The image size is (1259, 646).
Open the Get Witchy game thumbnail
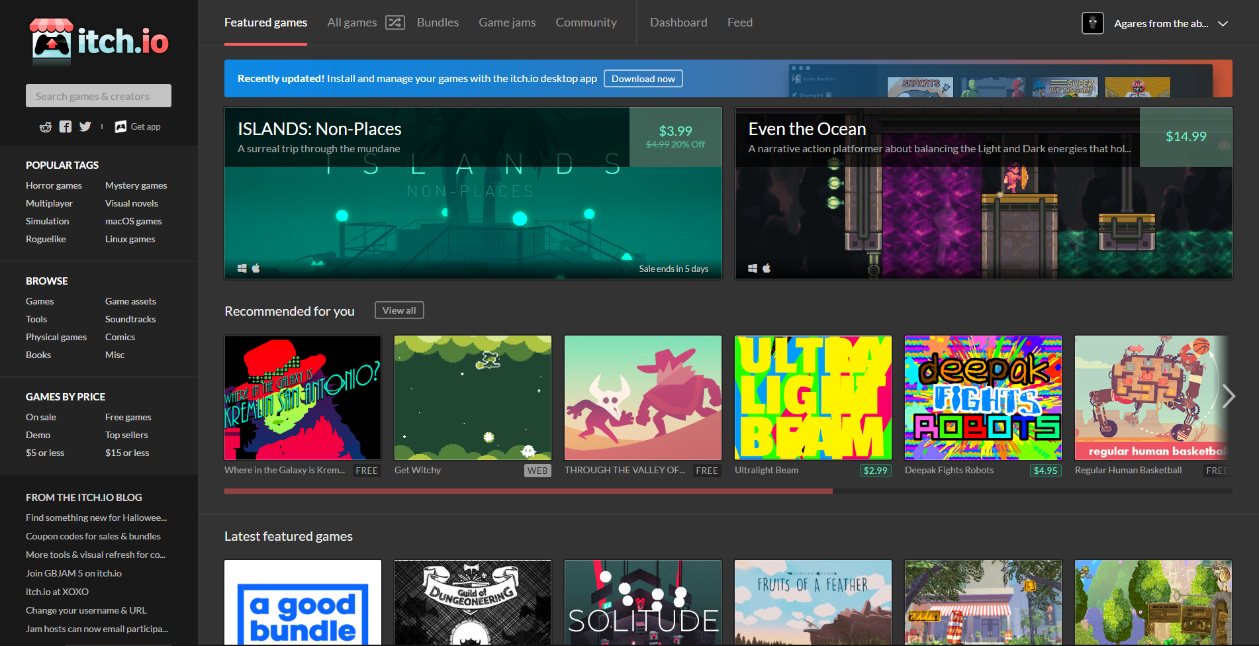point(473,398)
